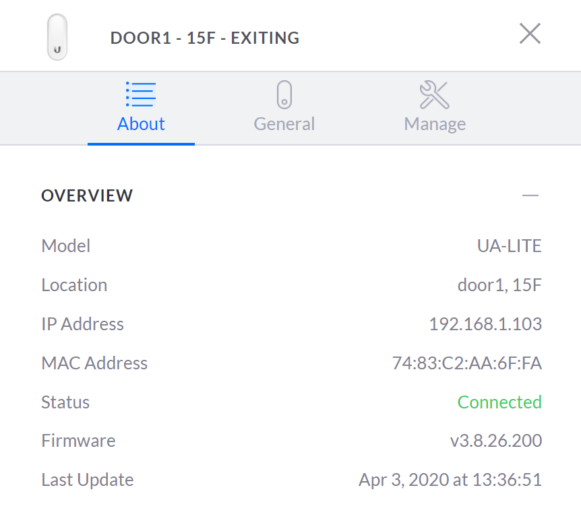Click the green Connected status
Image resolution: width=581 pixels, height=525 pixels.
coord(499,402)
